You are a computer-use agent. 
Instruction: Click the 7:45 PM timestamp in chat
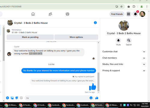pos(51,64)
